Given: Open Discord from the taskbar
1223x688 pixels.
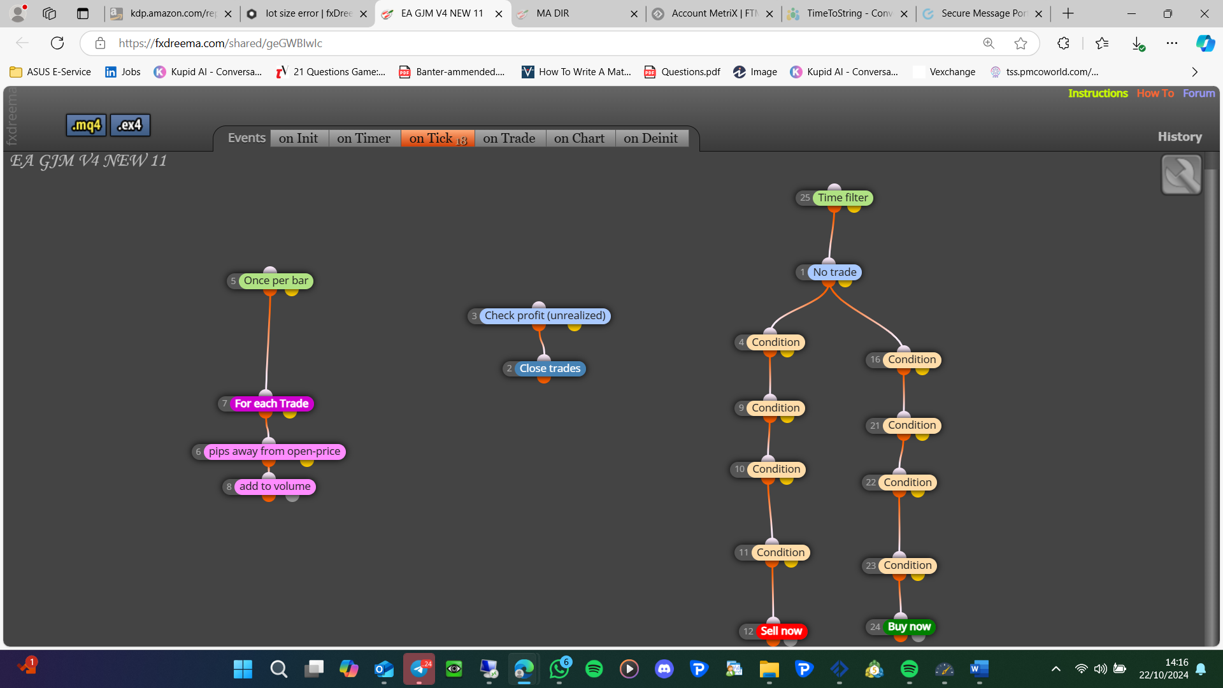Looking at the screenshot, I should [x=664, y=669].
